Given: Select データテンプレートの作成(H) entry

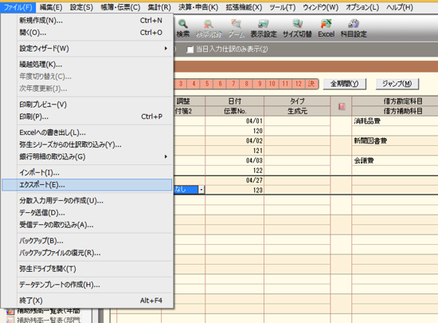Looking at the screenshot, I should coord(87,285).
